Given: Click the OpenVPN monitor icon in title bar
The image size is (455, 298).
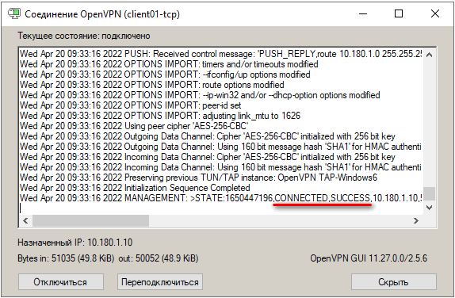Looking at the screenshot, I should coord(14,13).
